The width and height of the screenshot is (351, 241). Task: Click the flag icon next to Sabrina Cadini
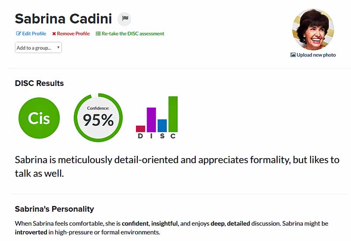click(x=125, y=18)
